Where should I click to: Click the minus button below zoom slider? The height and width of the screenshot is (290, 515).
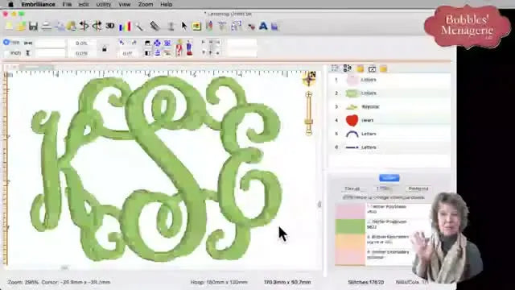coord(309,132)
